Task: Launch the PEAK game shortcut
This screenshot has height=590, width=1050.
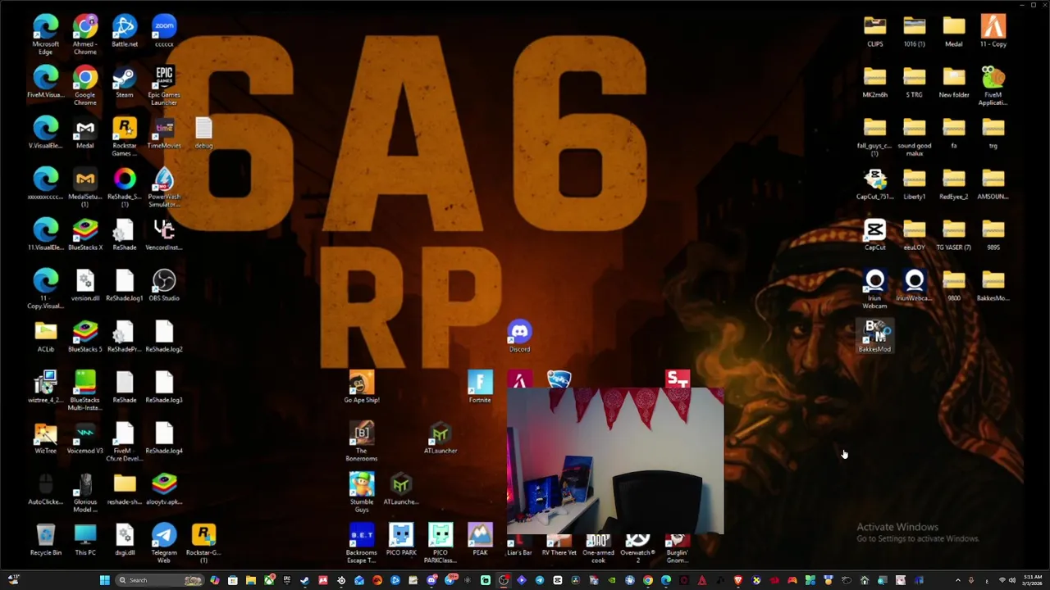Action: 480,539
